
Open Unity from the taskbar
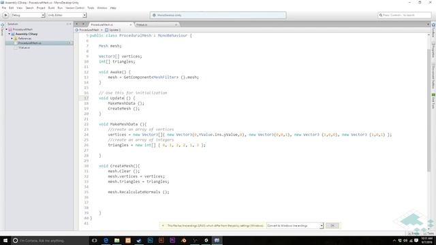tap(206, 240)
